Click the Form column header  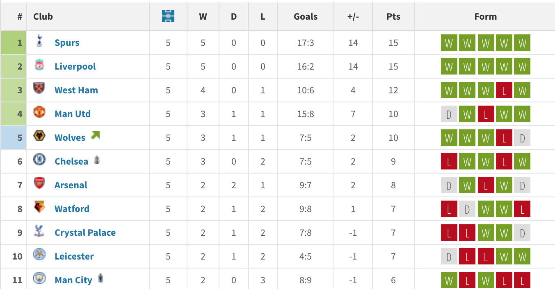485,16
